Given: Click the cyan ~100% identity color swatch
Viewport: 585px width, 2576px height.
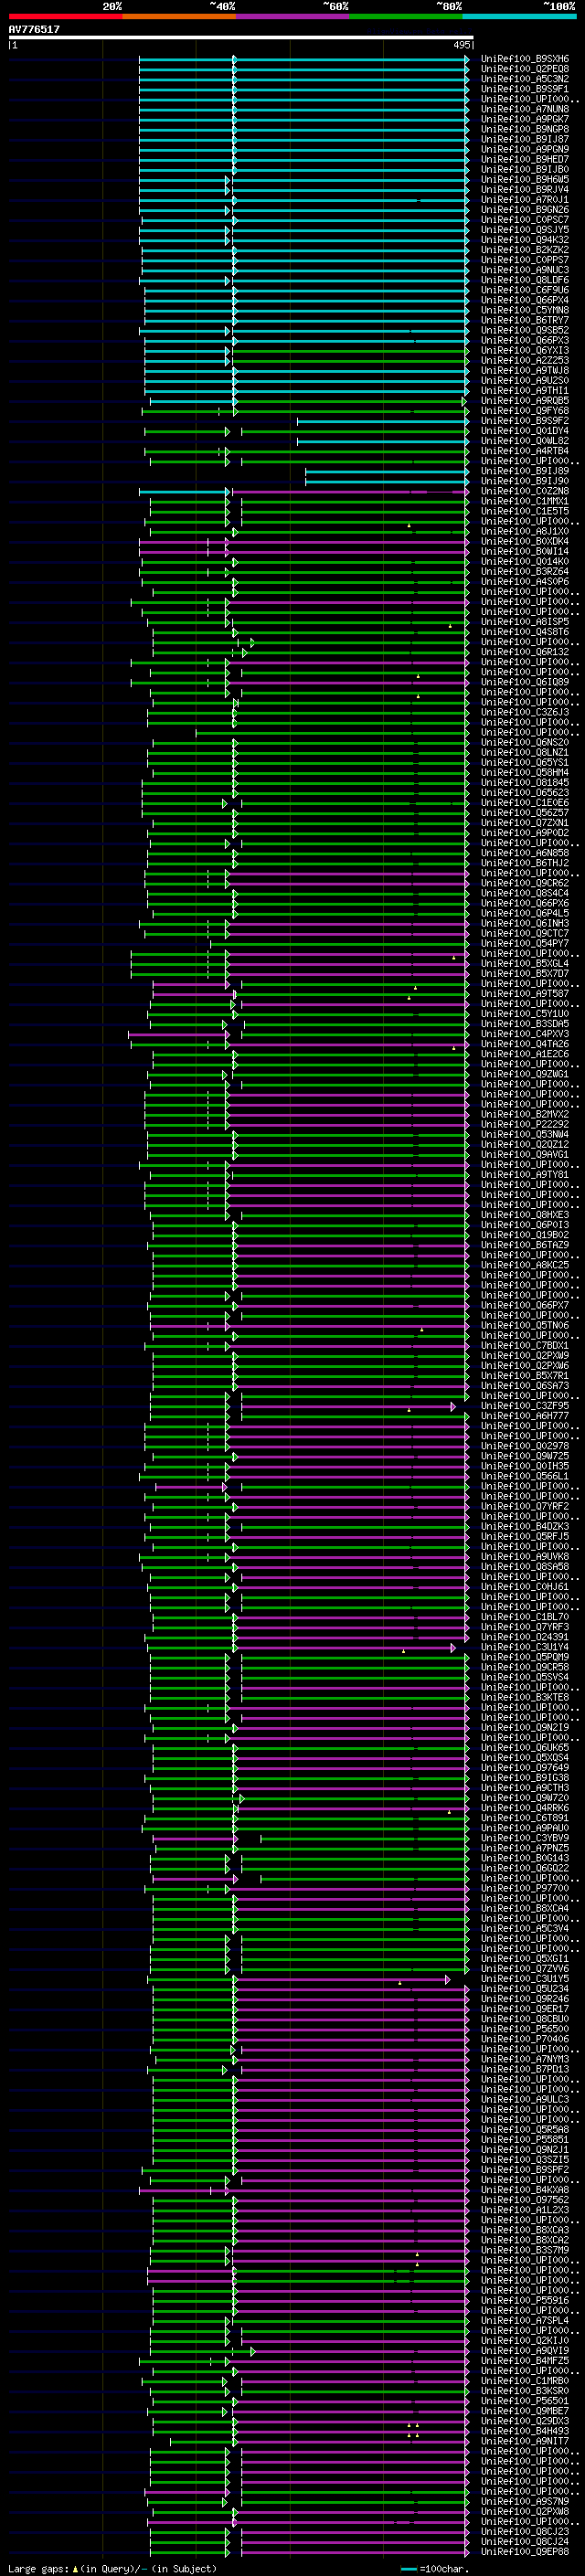Looking at the screenshot, I should click(519, 16).
